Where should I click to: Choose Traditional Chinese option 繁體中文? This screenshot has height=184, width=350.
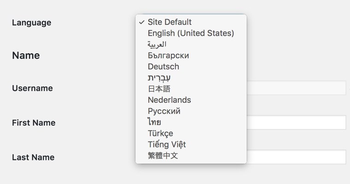(163, 155)
